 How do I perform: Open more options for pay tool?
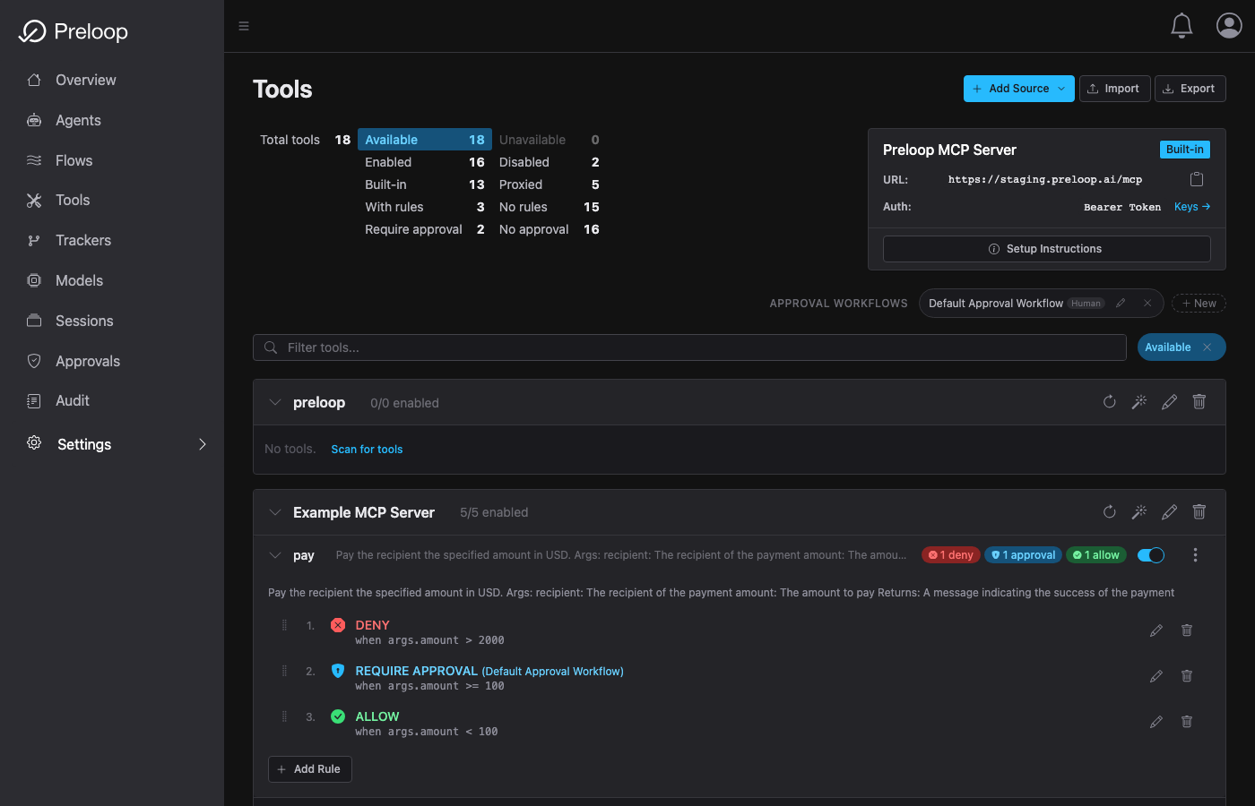coord(1195,555)
